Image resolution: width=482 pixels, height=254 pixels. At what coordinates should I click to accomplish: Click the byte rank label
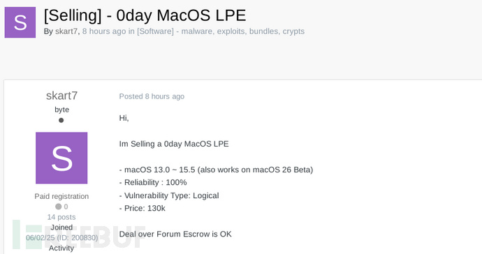click(61, 110)
